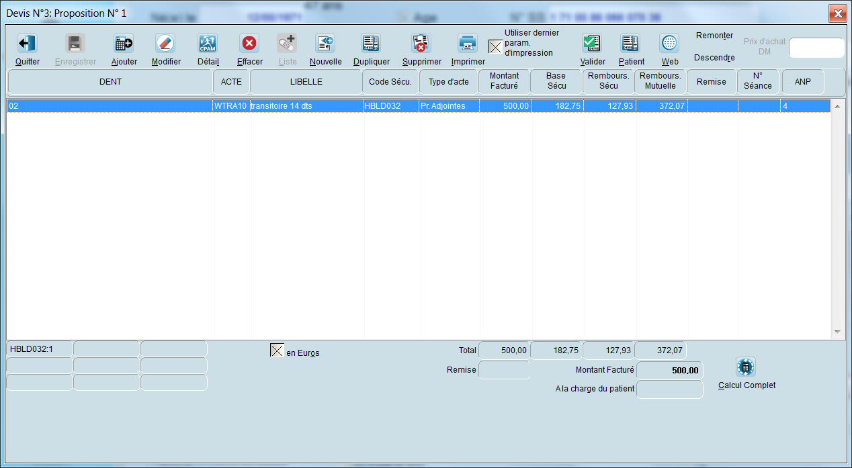Click the Prix d'achat DM field
The width and height of the screenshot is (852, 468).
pyautogui.click(x=816, y=48)
